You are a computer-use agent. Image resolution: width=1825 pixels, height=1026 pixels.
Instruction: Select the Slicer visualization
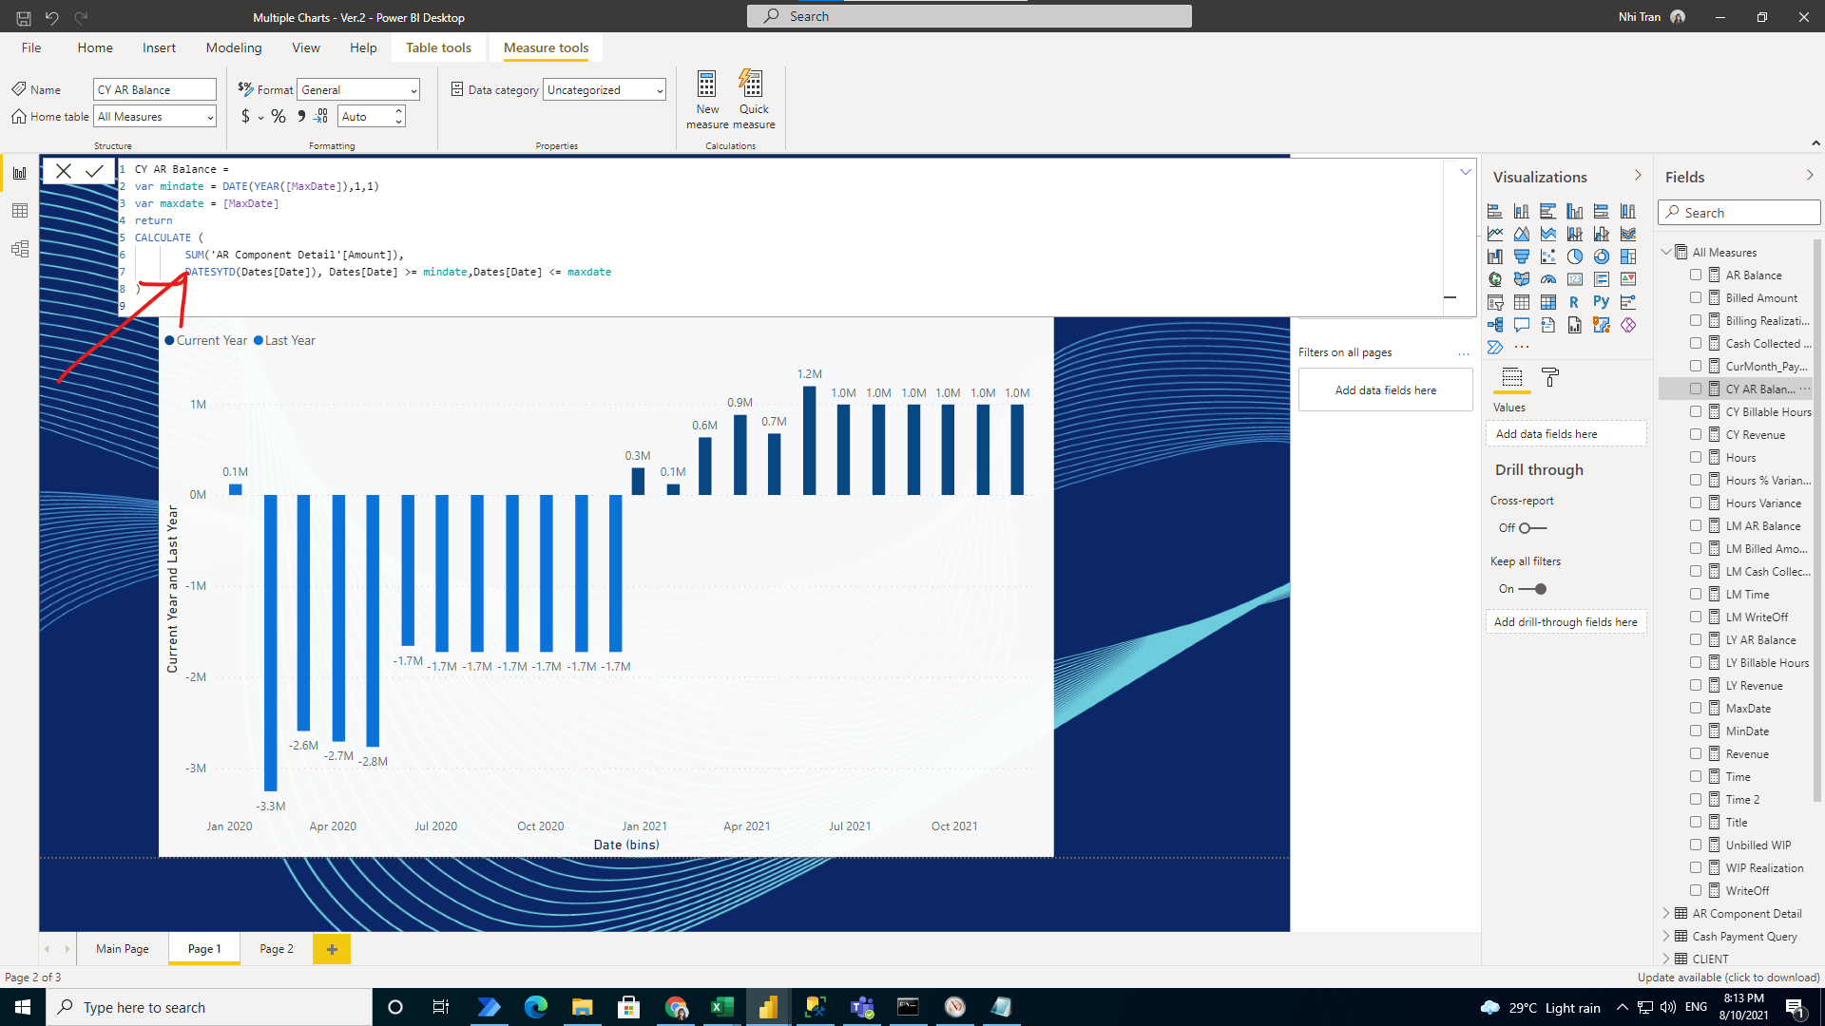pos(1495,302)
